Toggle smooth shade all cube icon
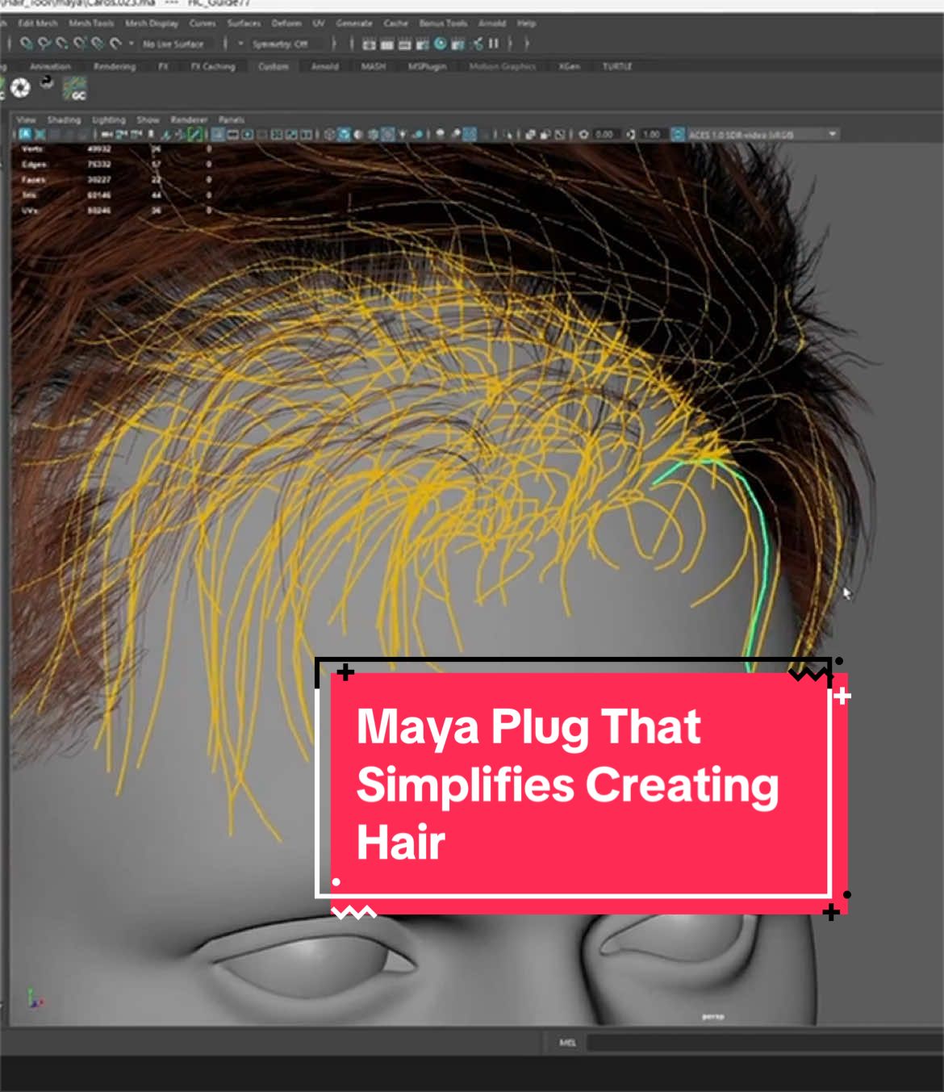This screenshot has height=1092, width=944. tap(344, 134)
